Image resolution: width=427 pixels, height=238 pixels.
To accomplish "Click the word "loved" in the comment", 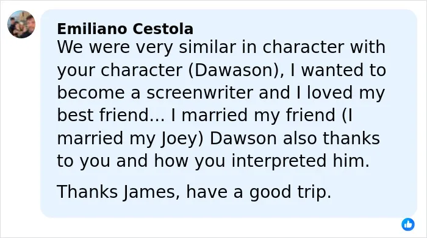I will 330,93.
